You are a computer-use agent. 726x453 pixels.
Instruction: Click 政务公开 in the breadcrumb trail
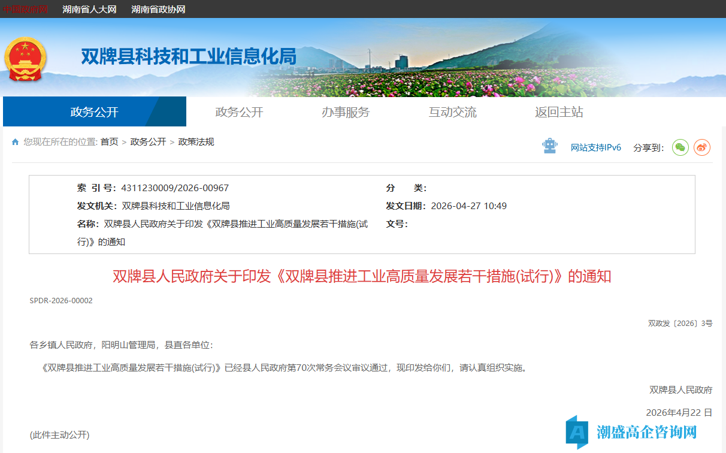coord(147,142)
